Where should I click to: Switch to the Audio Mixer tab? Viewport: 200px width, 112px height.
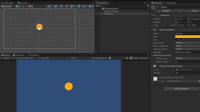(7, 3)
